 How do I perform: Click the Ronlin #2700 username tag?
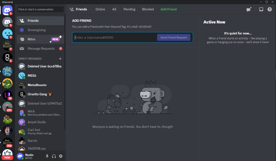point(29,156)
